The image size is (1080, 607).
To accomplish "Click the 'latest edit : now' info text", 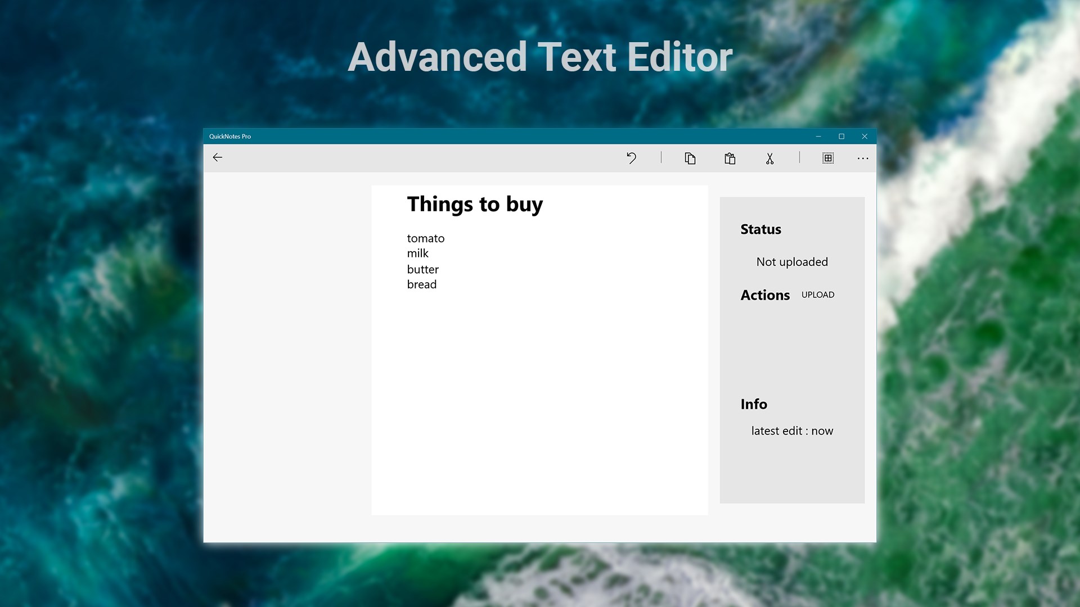I will pos(792,431).
